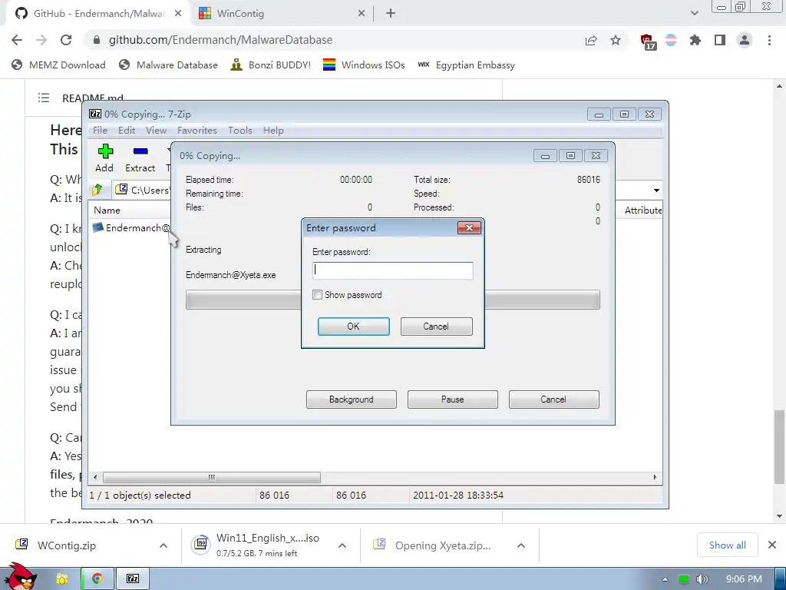Open File menu in 7-Zip
The height and width of the screenshot is (590, 786).
coord(100,131)
